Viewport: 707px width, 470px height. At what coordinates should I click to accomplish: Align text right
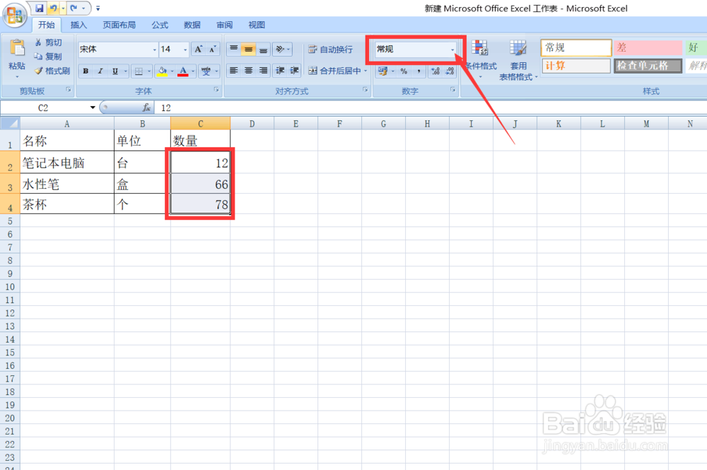(x=263, y=70)
